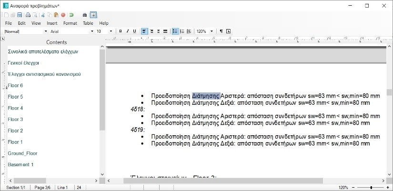Paste with the clipboard icon
The width and height of the screenshot is (393, 191).
56,15
